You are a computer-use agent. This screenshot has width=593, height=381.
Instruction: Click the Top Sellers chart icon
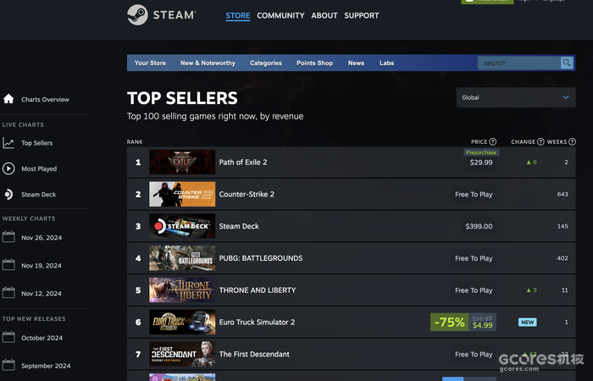(x=8, y=143)
